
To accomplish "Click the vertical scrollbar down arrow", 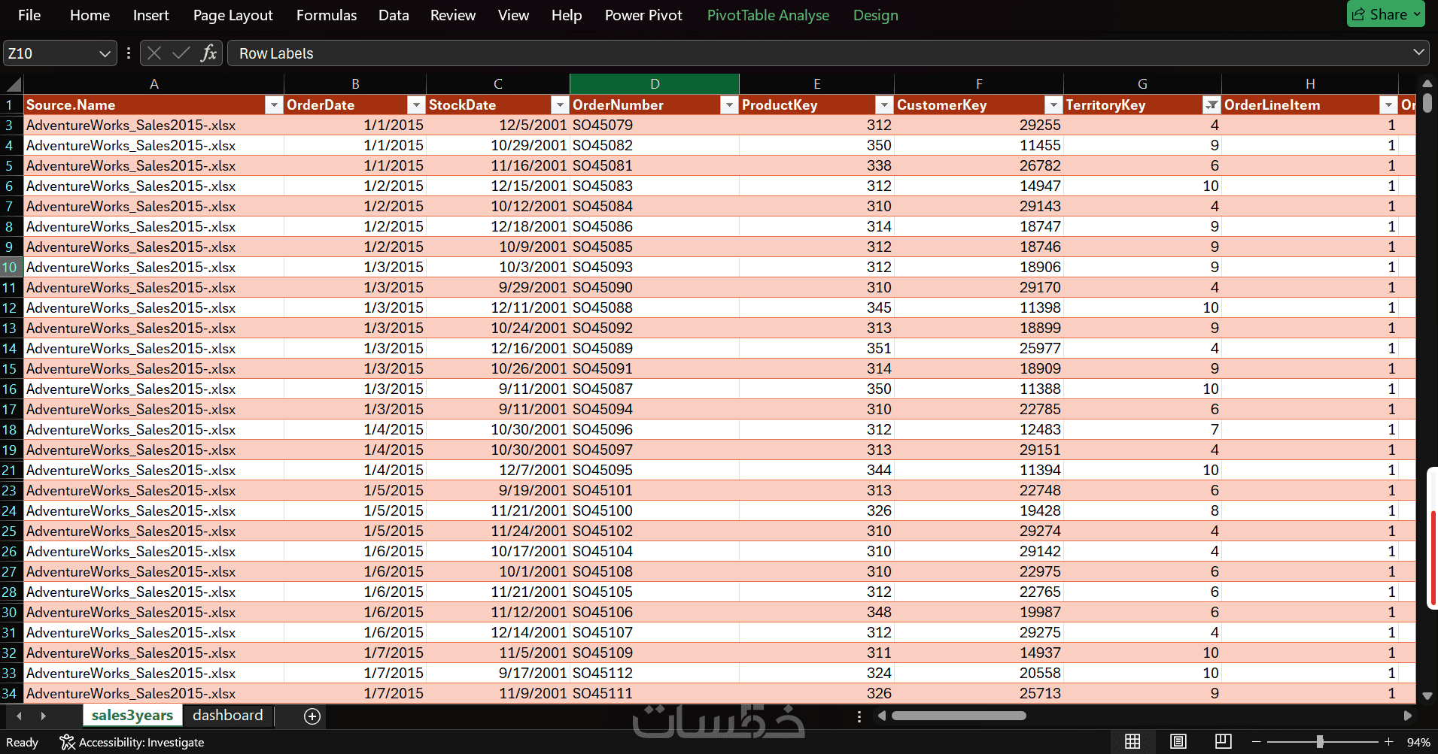I will [1427, 696].
